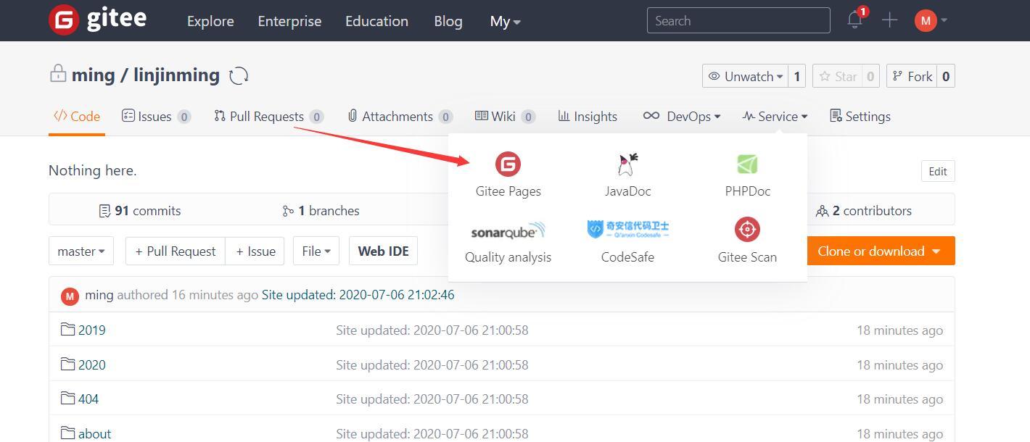The image size is (1030, 442).
Task: Open repository Settings tab
Action: click(x=860, y=116)
